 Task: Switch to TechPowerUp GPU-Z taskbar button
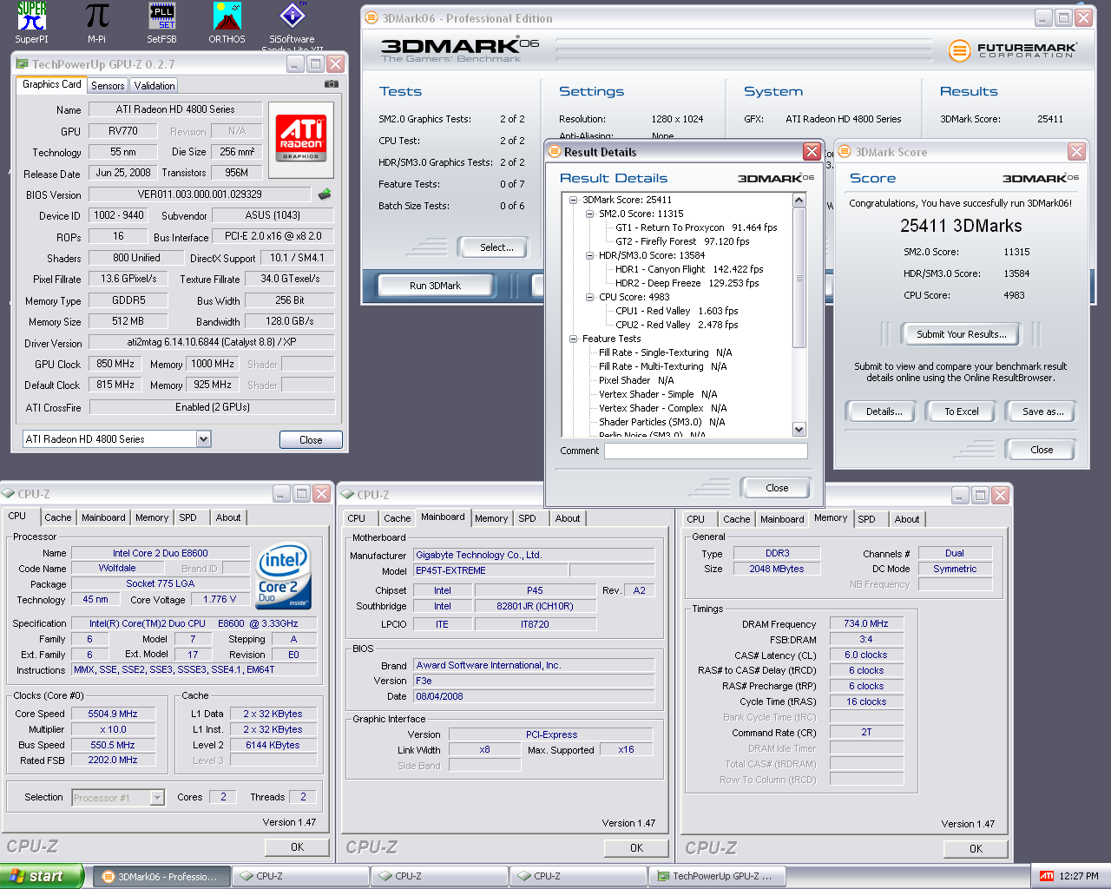(x=717, y=876)
